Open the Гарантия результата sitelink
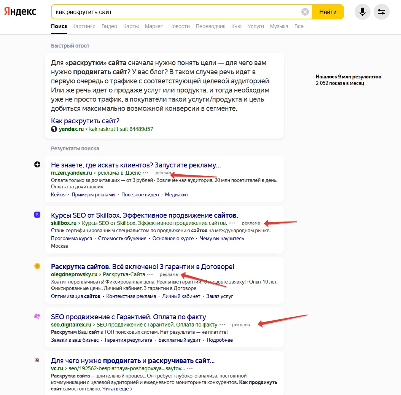Viewport: 401px width, 395px height. pos(128,340)
